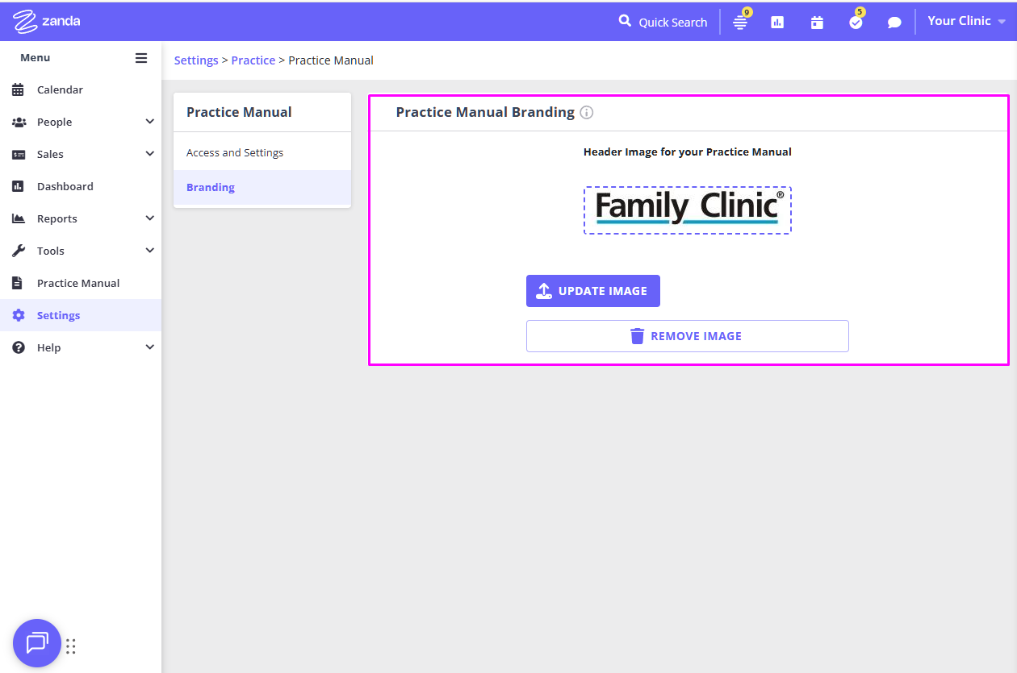Click the drag handle dots beside chat widget
1017x673 pixels.
[x=71, y=646]
